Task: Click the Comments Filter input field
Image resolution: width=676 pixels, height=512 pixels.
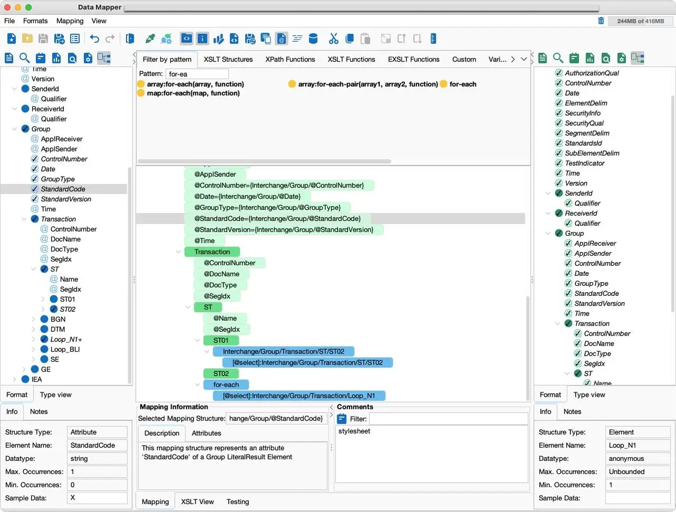Action: pos(448,419)
